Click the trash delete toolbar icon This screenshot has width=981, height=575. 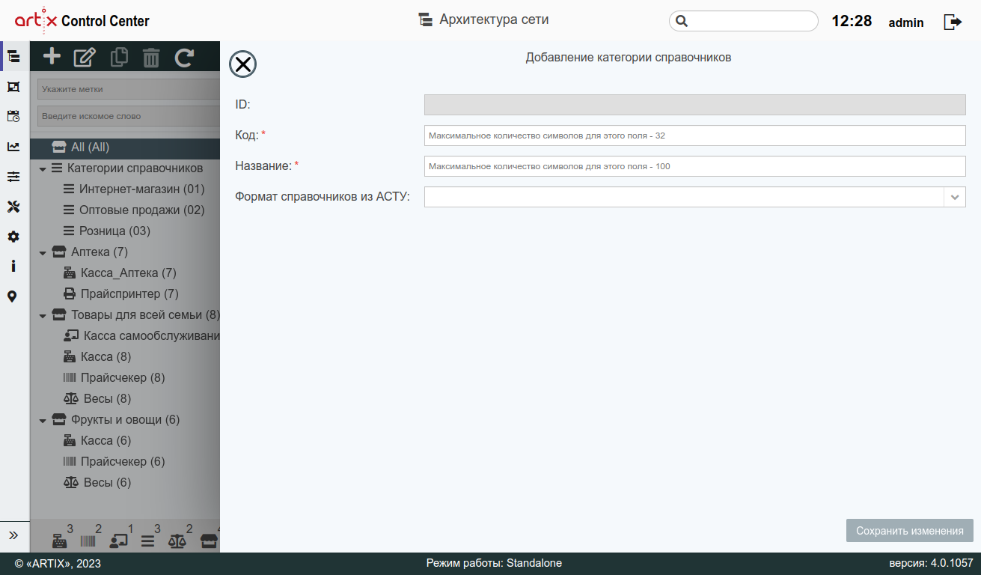click(x=151, y=57)
